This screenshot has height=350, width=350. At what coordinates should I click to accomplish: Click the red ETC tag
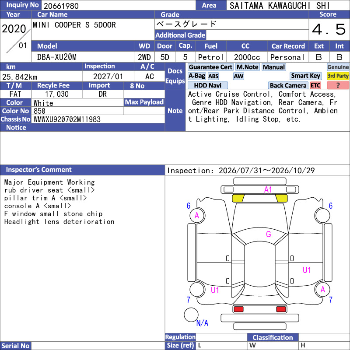[315, 85]
